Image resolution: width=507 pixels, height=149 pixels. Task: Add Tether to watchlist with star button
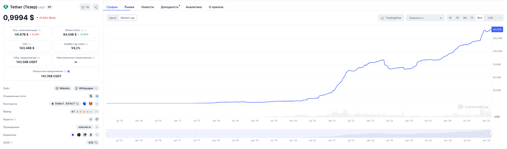(85, 7)
